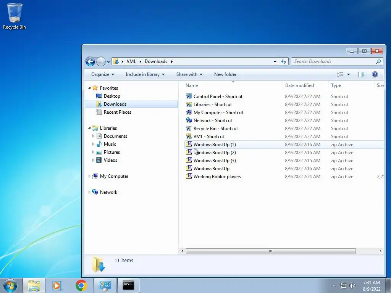Screen dimensions: 391x293
Task: Open Google Chrome from the taskbar
Action: pos(81,285)
